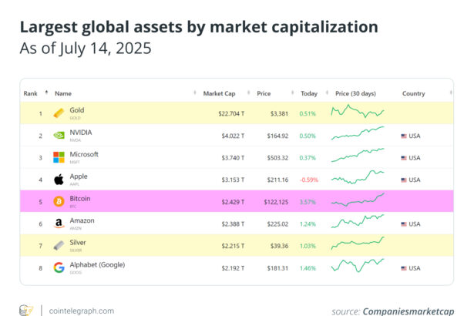Image resolution: width=474 pixels, height=316 pixels.
Task: Open the cointelegraph.com link
Action: tap(77, 311)
